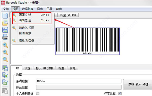Open the 文件 menu
This screenshot has width=152, height=96.
[6, 9]
